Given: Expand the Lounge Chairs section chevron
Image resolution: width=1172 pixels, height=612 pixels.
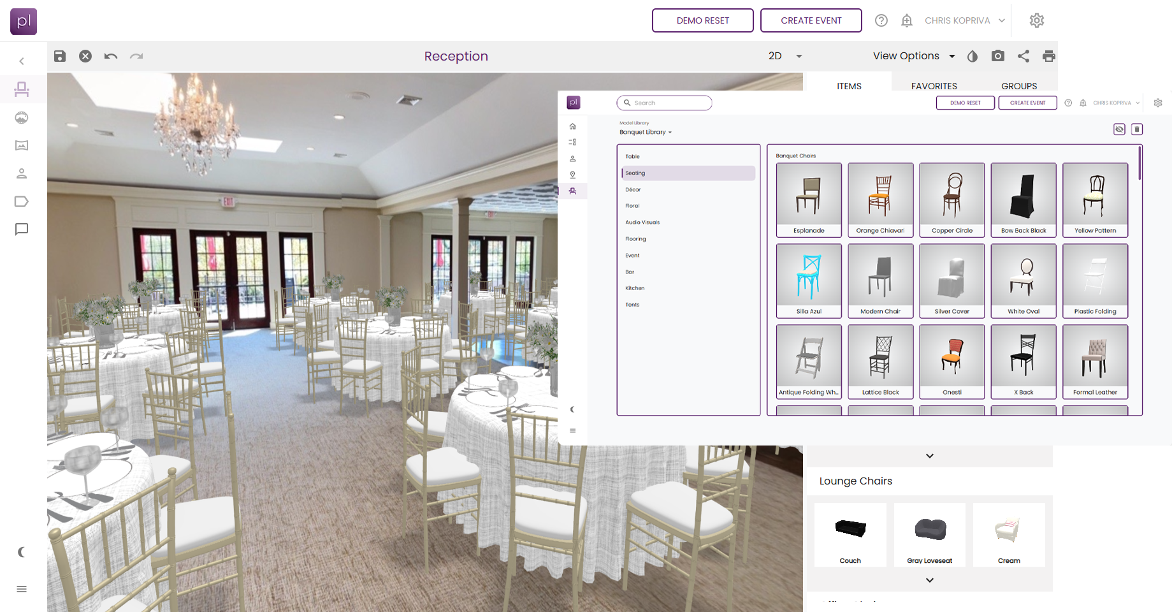Looking at the screenshot, I should point(930,580).
